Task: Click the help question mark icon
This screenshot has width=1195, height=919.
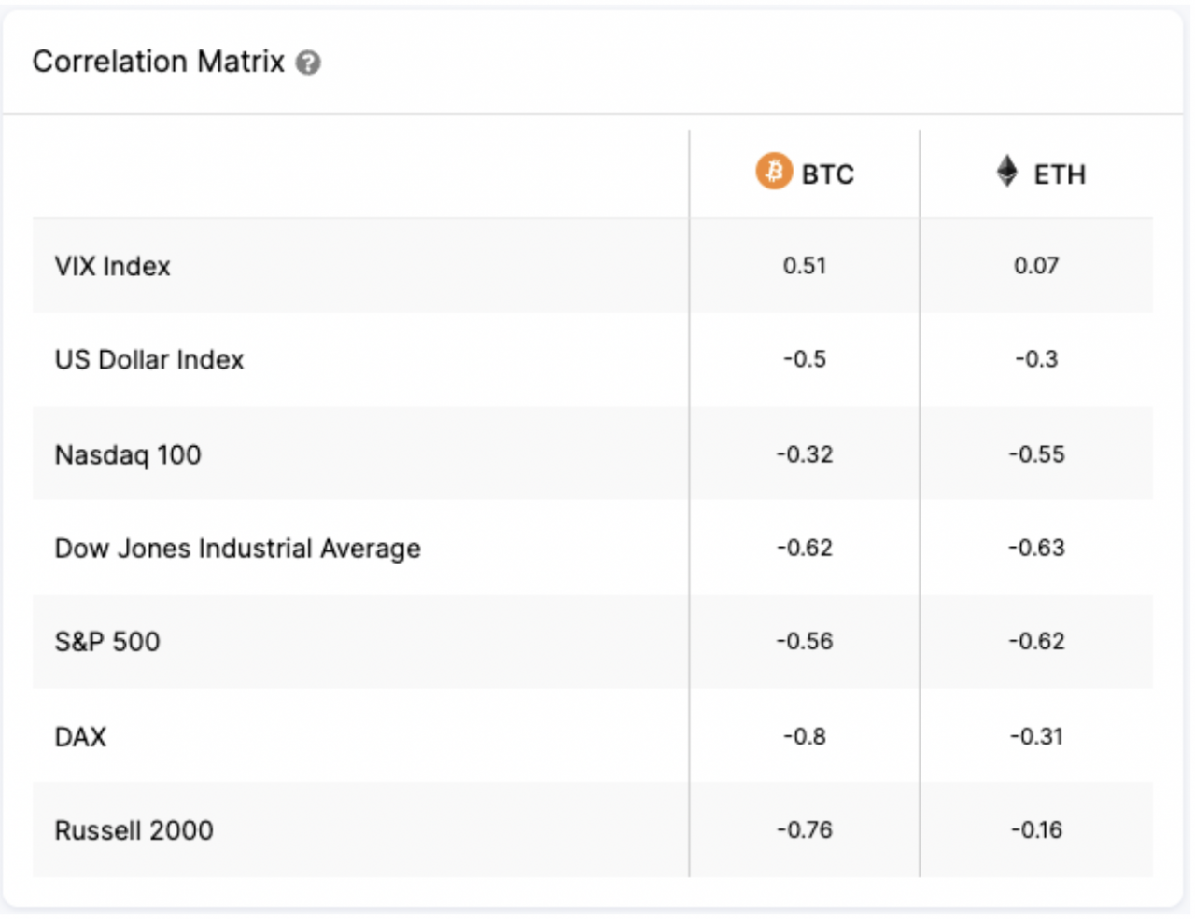Action: coord(308,63)
